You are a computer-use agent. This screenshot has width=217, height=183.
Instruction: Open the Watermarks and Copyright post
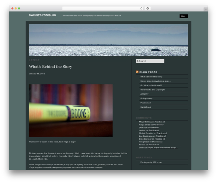coord(152,90)
